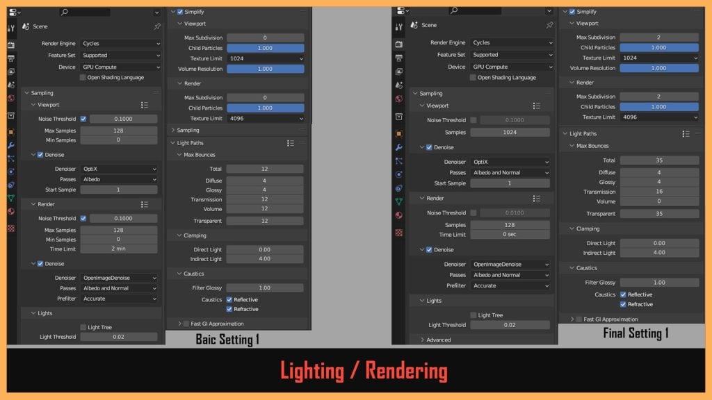Open Light Paths presets list in Final Setting panel
The height and width of the screenshot is (400, 712).
[686, 134]
